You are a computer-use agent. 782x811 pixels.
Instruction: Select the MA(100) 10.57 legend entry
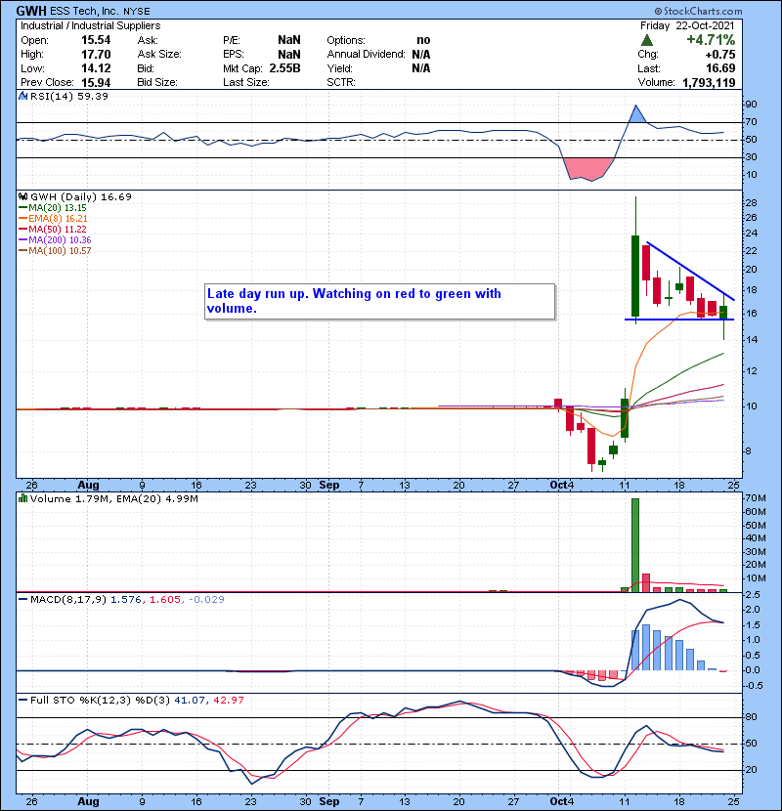[x=55, y=251]
